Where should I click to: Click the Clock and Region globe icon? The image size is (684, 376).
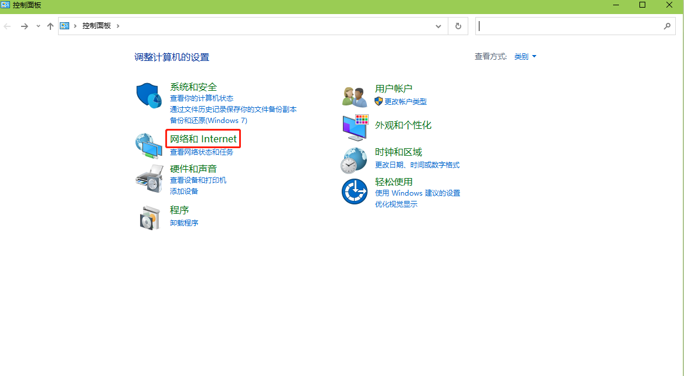click(355, 160)
